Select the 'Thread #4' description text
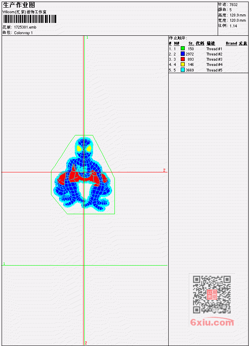The height and width of the screenshot is (346, 249). point(214,65)
